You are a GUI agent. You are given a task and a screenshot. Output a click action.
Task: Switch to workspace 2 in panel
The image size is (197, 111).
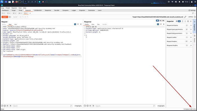click(x=29, y=2)
